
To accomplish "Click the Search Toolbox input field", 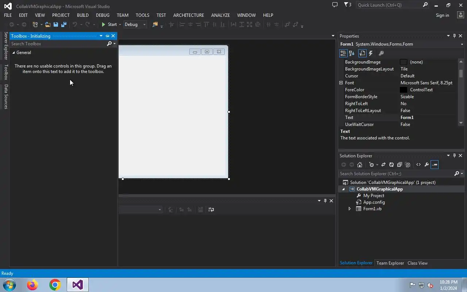I will tap(58, 44).
